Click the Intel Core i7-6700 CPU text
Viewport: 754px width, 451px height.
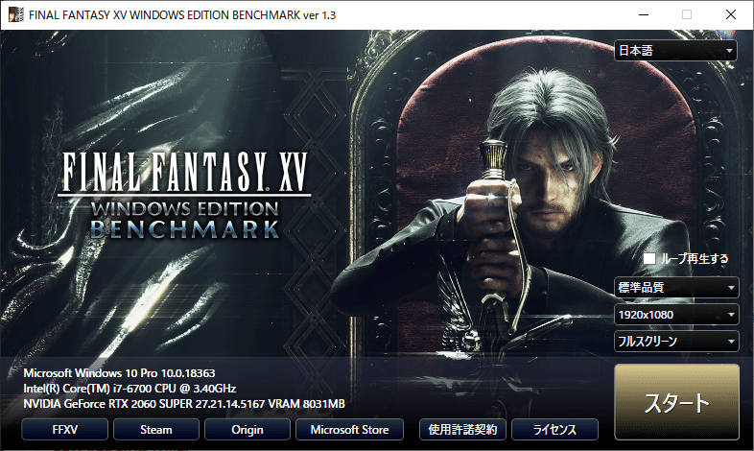point(130,389)
